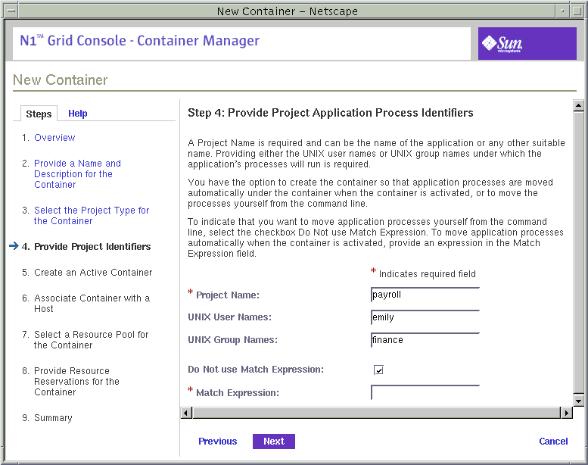Click the Project Name field containing payroll

(425, 295)
